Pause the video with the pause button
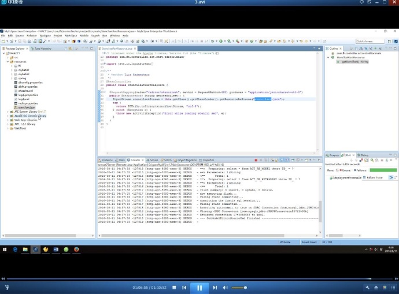The height and width of the screenshot is (294, 399). click(199, 287)
